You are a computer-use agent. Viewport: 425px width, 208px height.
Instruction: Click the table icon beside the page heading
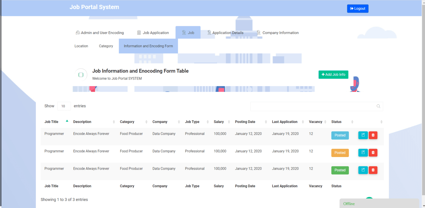point(81,74)
